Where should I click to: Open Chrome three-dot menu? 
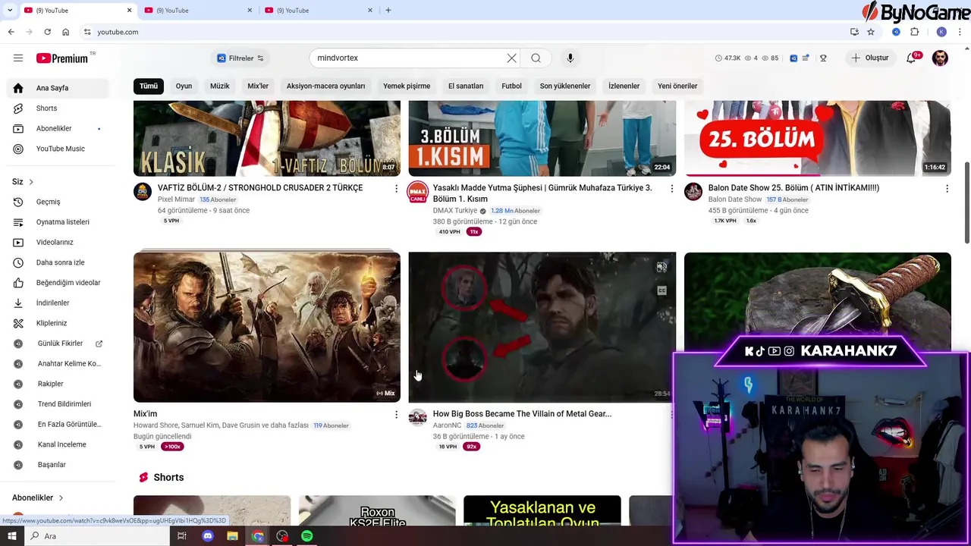(960, 32)
